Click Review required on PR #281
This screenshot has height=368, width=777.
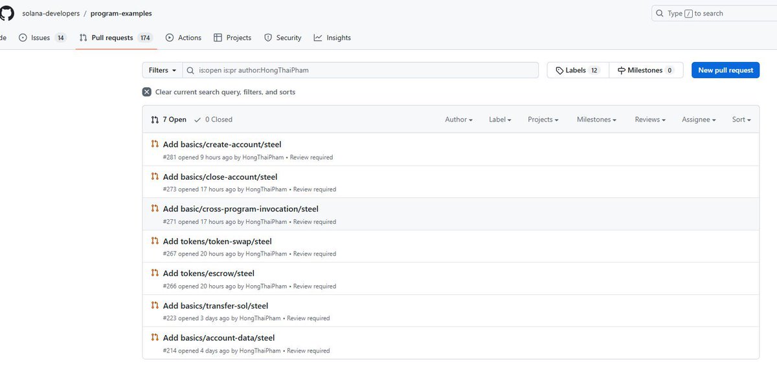click(311, 157)
